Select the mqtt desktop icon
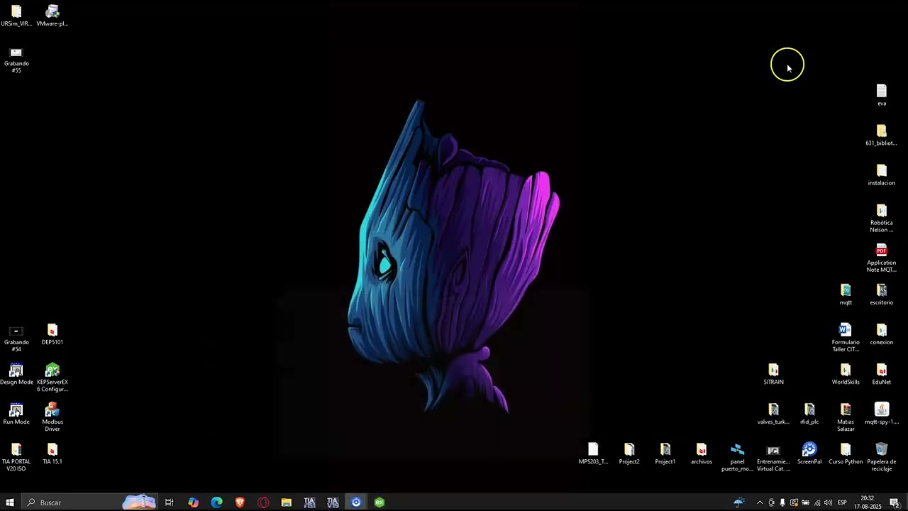The height and width of the screenshot is (511, 908). point(846,295)
